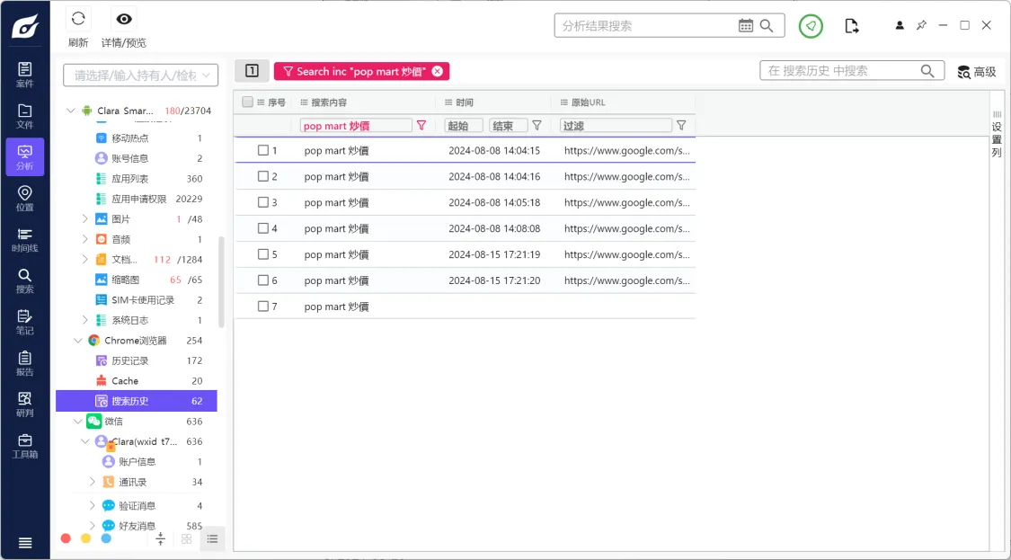Select 账户信息 under Clara wxid
Image resolution: width=1011 pixels, height=560 pixels.
point(137,462)
